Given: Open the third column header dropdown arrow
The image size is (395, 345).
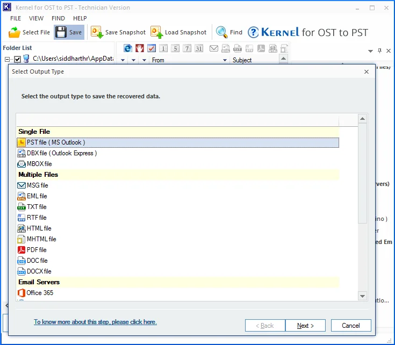Looking at the screenshot, I should click(145, 60).
